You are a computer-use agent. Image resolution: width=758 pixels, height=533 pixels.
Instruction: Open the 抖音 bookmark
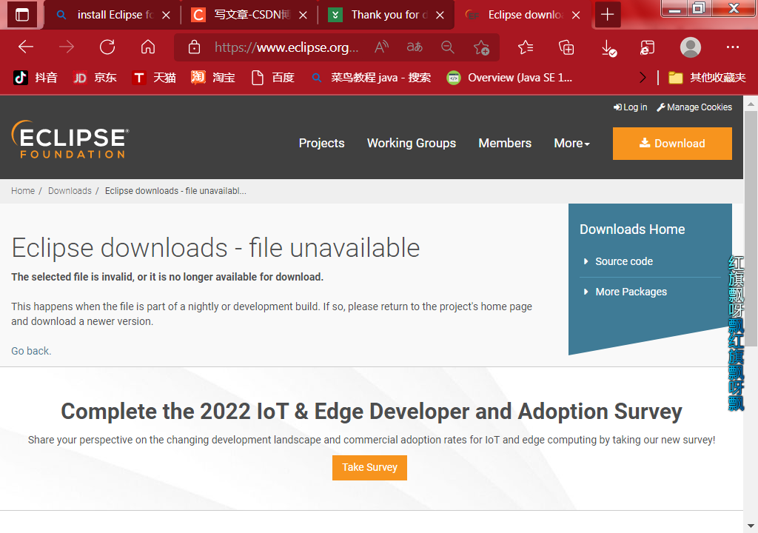coord(36,78)
